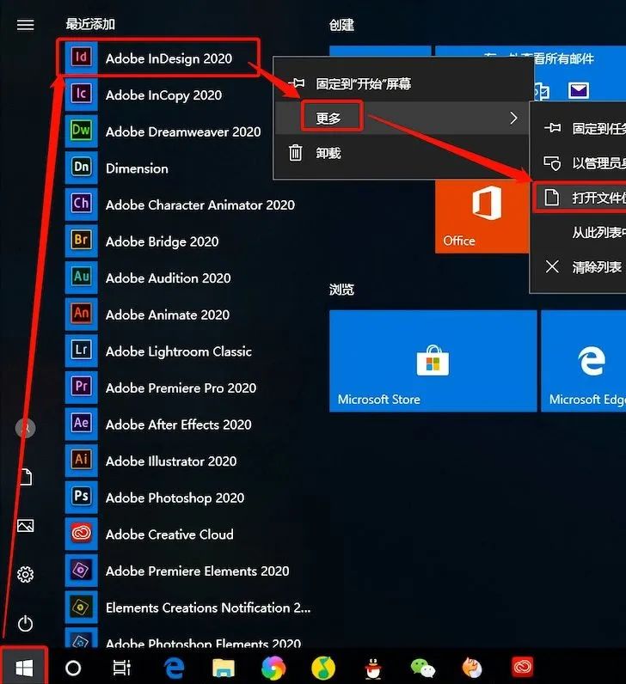
Task: Click Adobe Premiere Elements 2020 text label
Action: click(197, 571)
